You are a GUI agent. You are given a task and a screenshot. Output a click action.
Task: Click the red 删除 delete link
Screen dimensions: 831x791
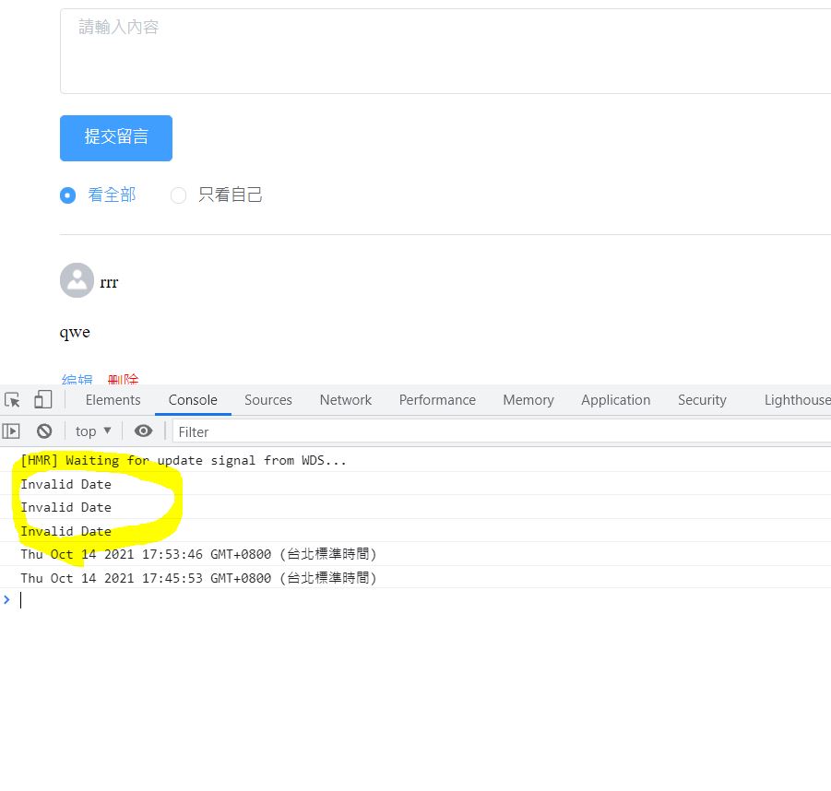click(123, 379)
